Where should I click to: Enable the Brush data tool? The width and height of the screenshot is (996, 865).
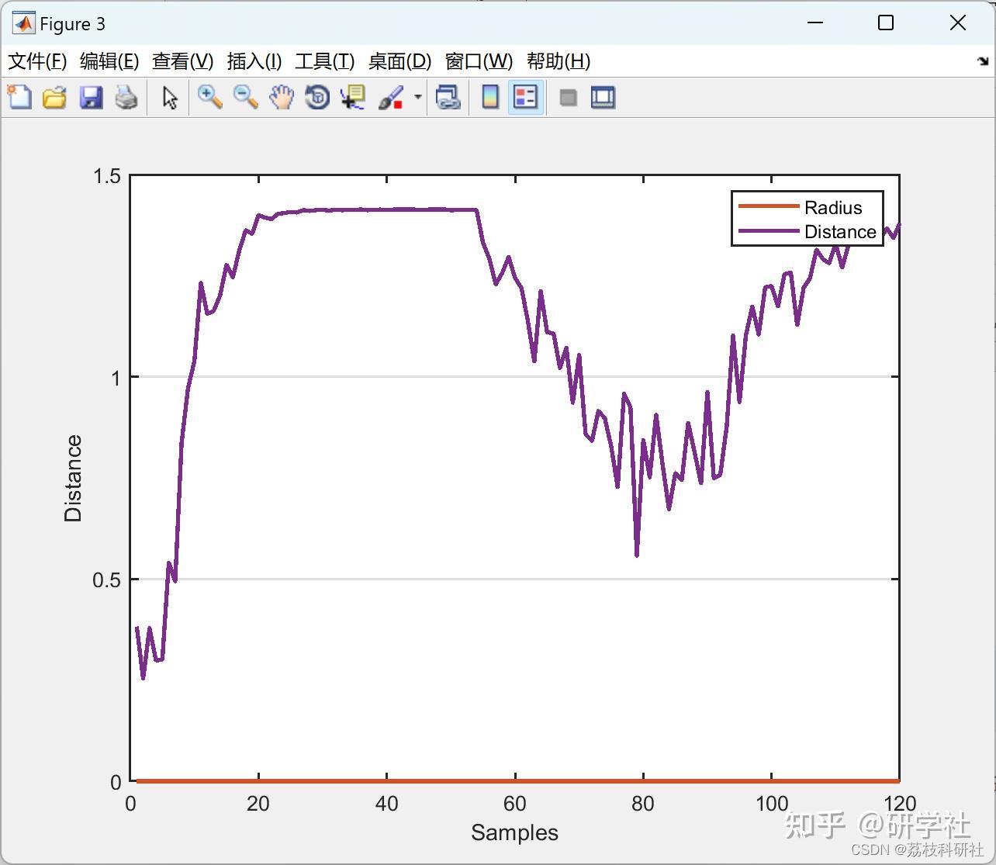click(392, 98)
